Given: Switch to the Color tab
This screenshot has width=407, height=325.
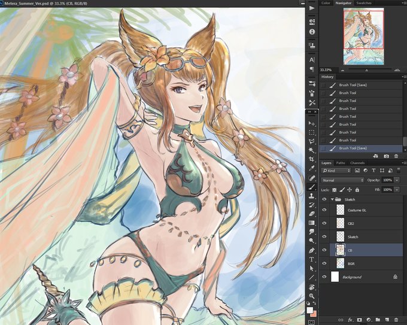Looking at the screenshot, I should [326, 3].
